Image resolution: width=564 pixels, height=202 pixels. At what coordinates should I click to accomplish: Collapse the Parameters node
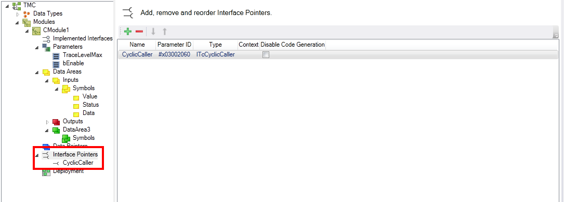(37, 47)
